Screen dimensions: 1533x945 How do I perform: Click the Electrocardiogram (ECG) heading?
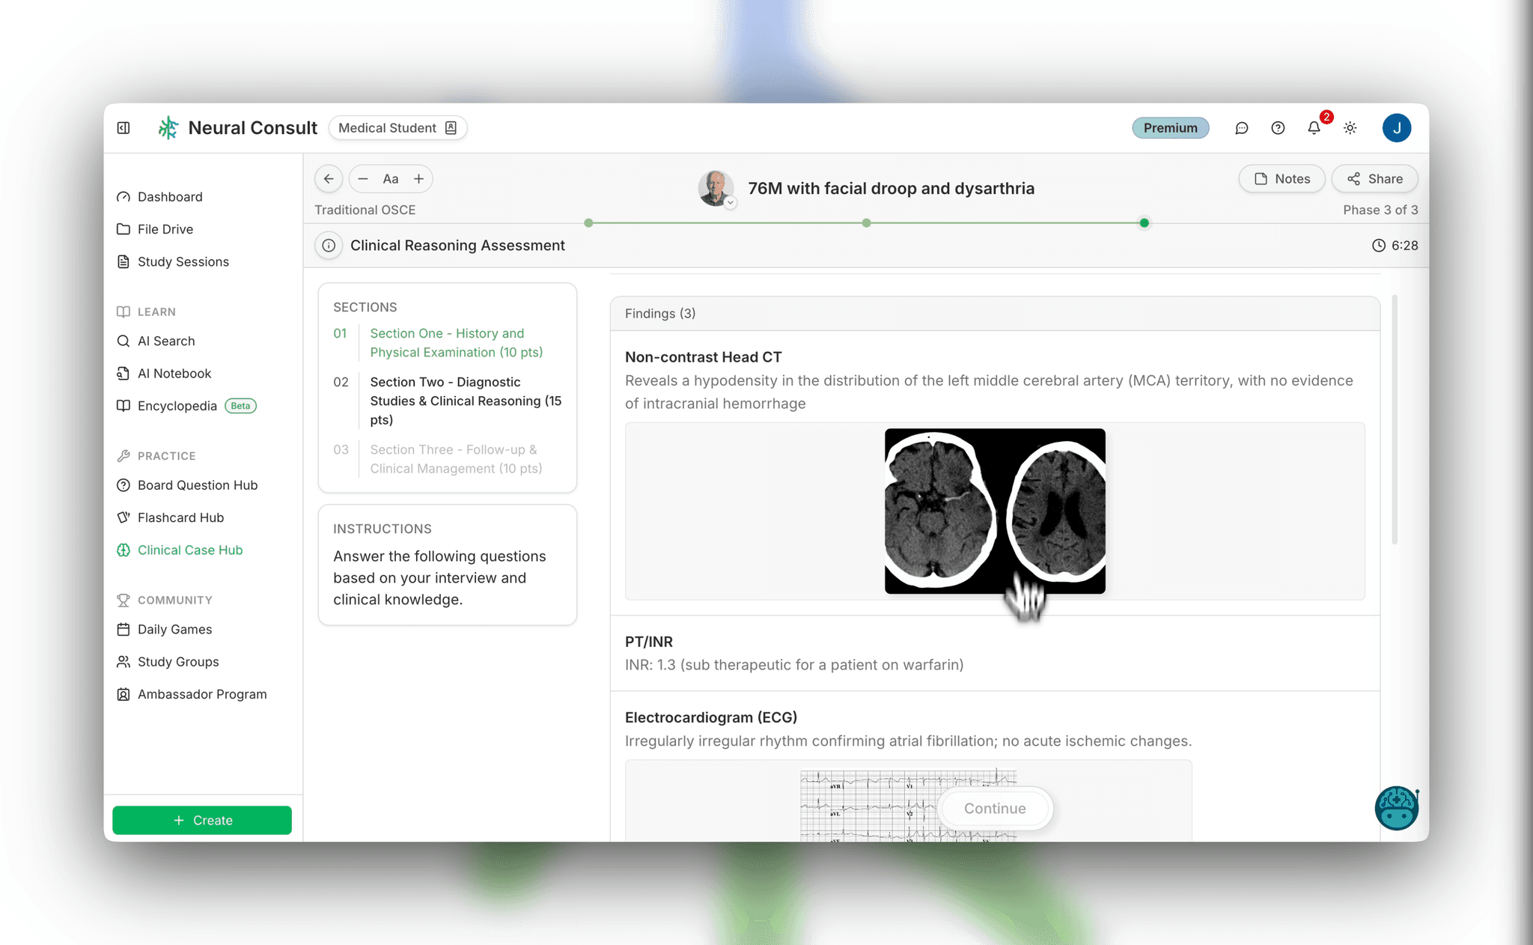pos(711,717)
